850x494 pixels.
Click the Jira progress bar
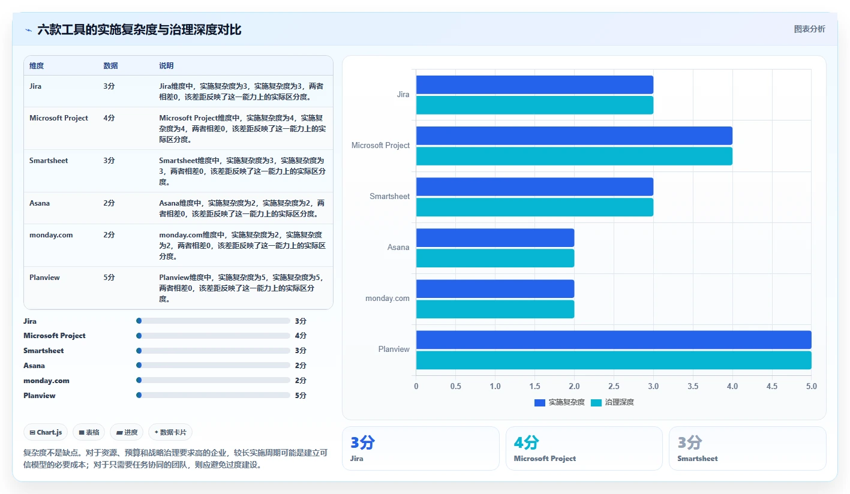coord(213,321)
